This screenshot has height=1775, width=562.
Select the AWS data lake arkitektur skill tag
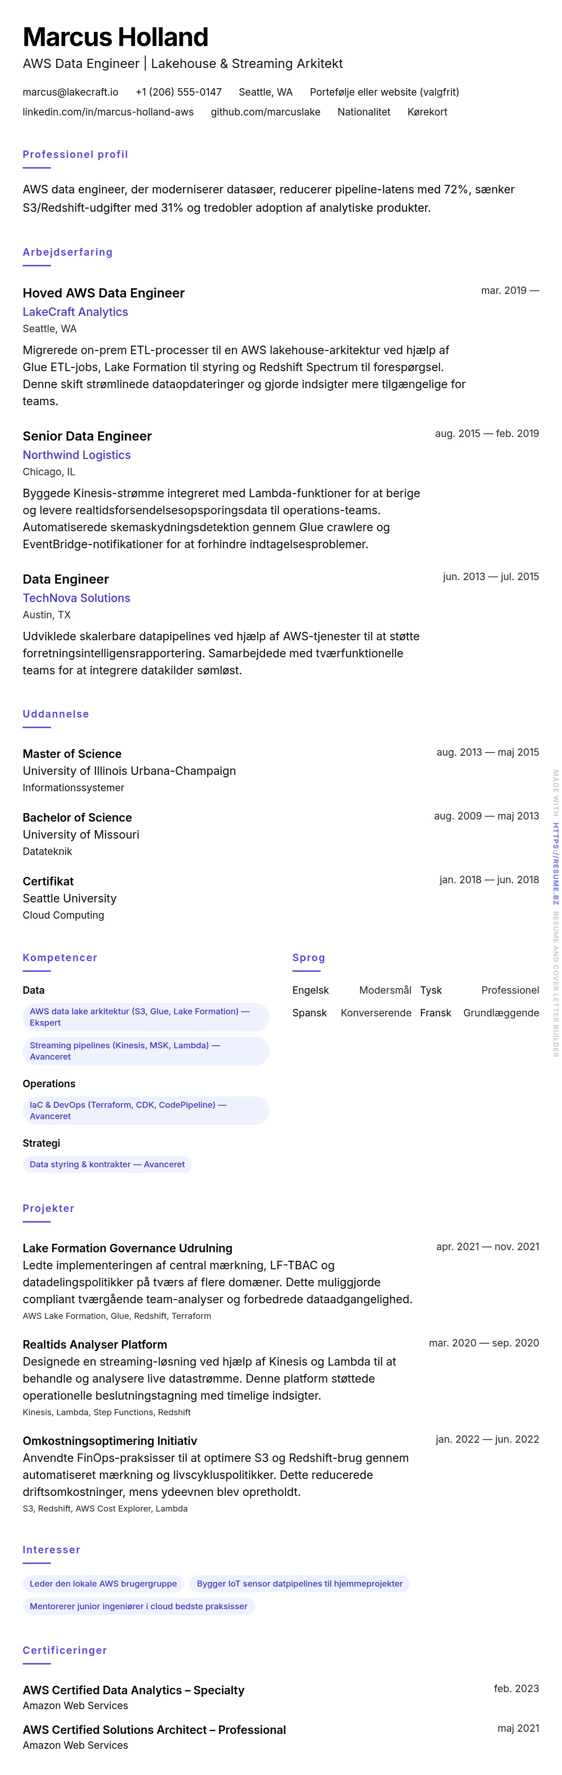(145, 1016)
